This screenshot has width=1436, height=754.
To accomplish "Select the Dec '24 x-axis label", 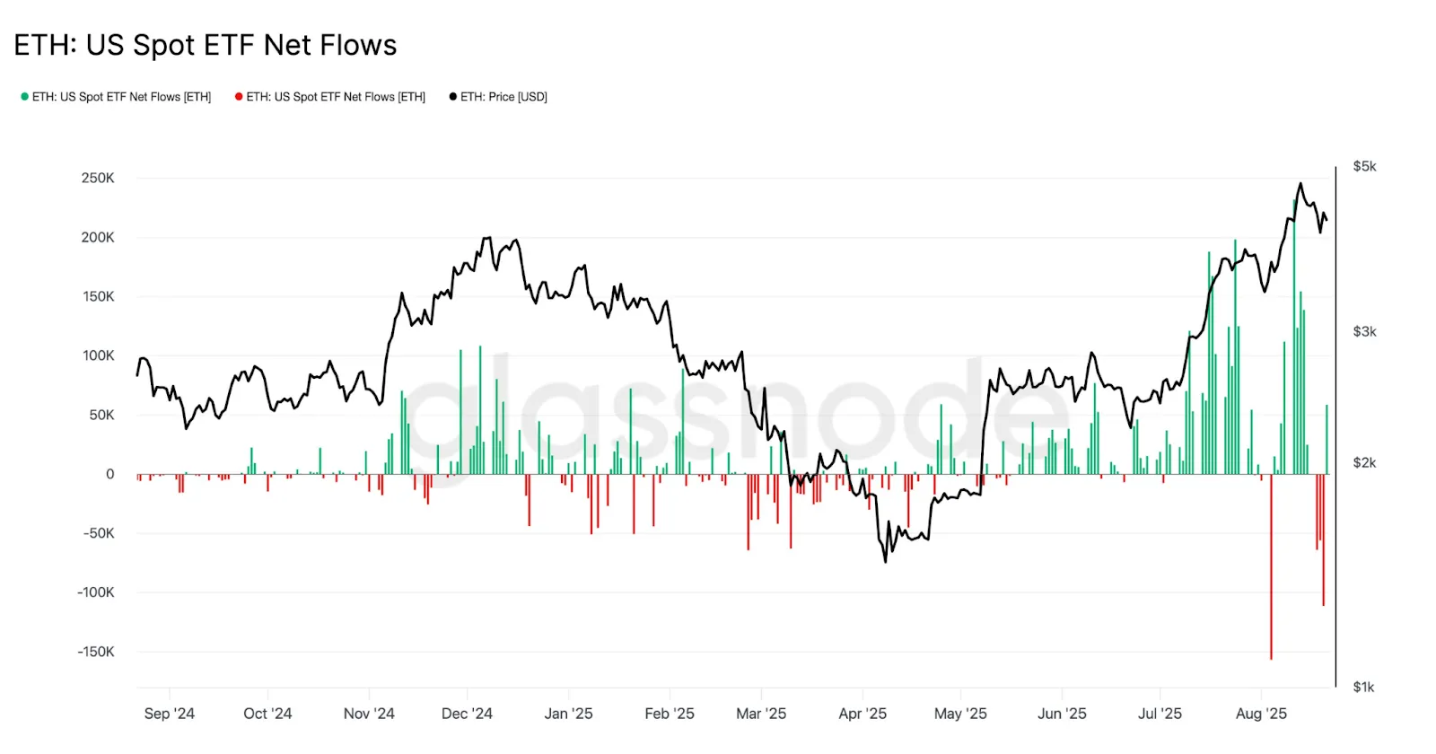I will (467, 714).
